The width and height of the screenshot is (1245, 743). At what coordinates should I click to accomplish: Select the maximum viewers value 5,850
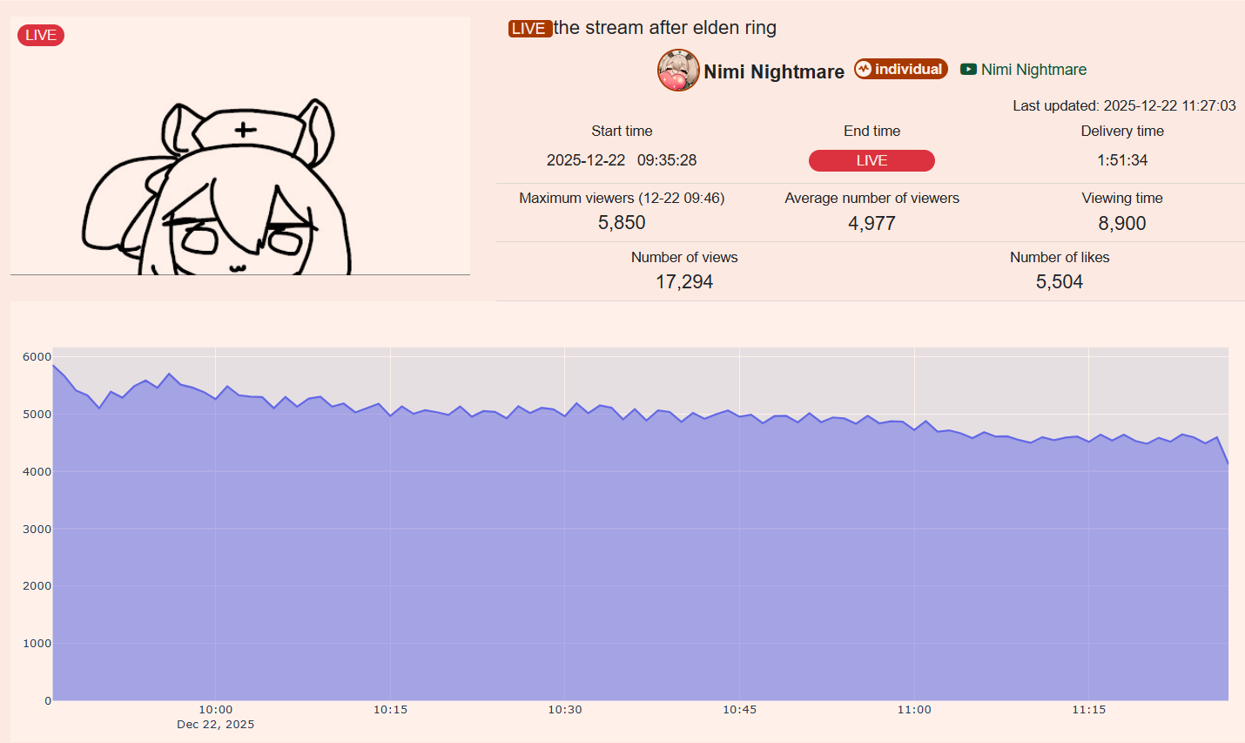(622, 223)
